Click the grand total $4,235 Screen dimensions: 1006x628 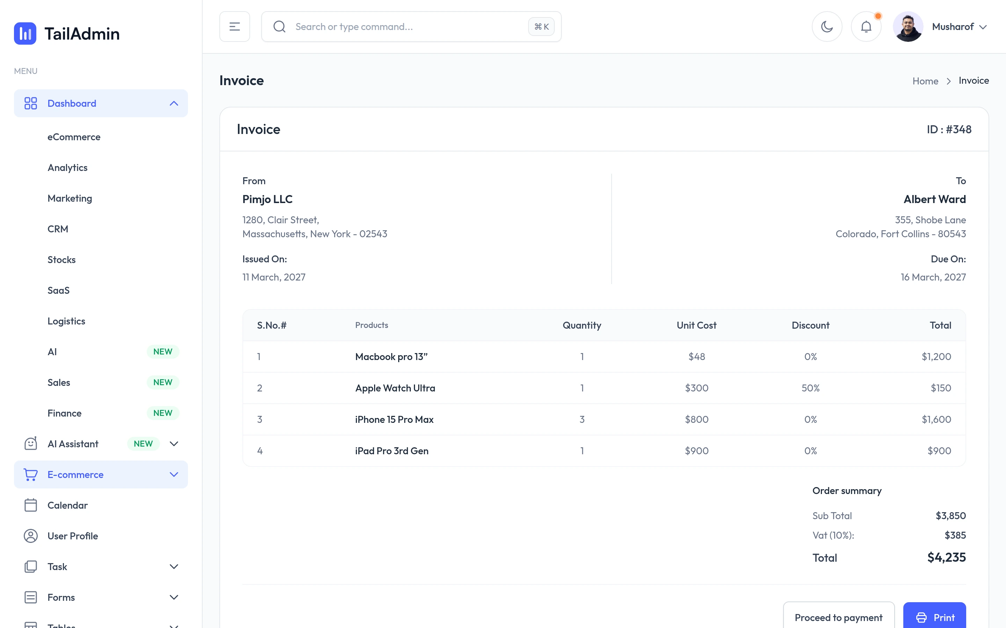[946, 558]
